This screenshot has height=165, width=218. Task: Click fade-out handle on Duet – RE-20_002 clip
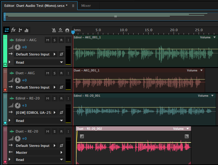(x=187, y=136)
